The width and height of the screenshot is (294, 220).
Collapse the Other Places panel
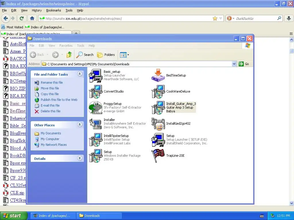tap(80, 124)
